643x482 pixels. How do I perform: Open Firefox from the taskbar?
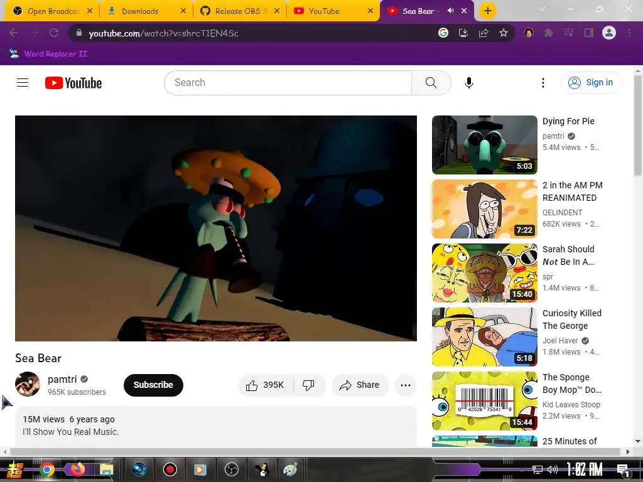[77, 469]
